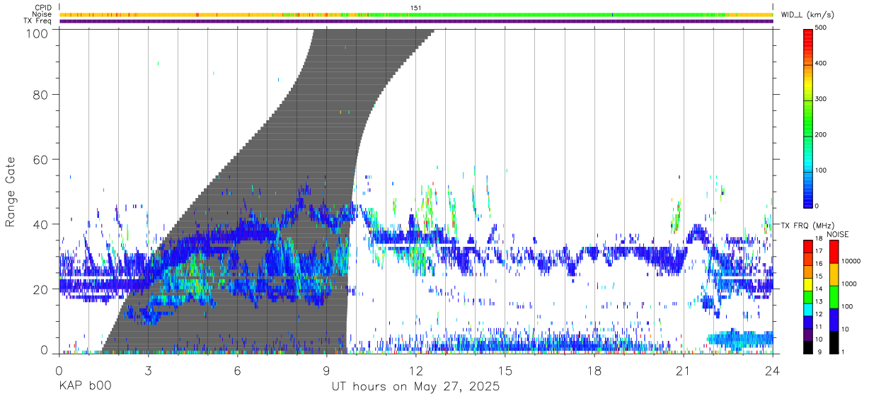This screenshot has width=869, height=401.
Task: Click the yellow swatch in TX FRQ legend
Action: (x=808, y=285)
